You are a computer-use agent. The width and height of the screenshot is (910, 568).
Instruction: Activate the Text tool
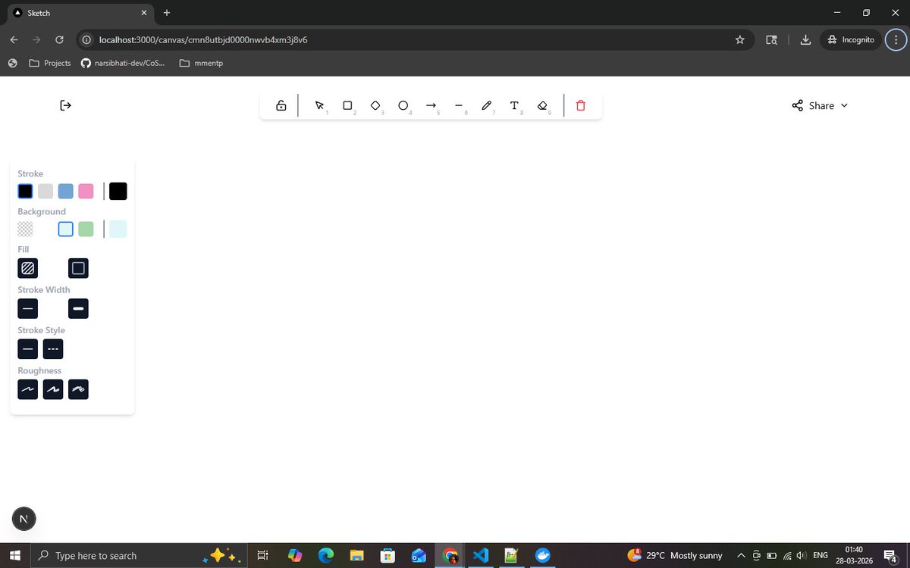pyautogui.click(x=514, y=105)
